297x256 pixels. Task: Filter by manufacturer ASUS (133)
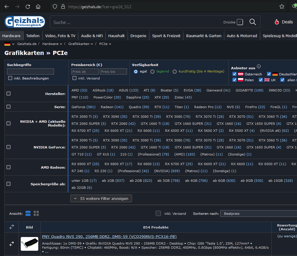click(128, 90)
